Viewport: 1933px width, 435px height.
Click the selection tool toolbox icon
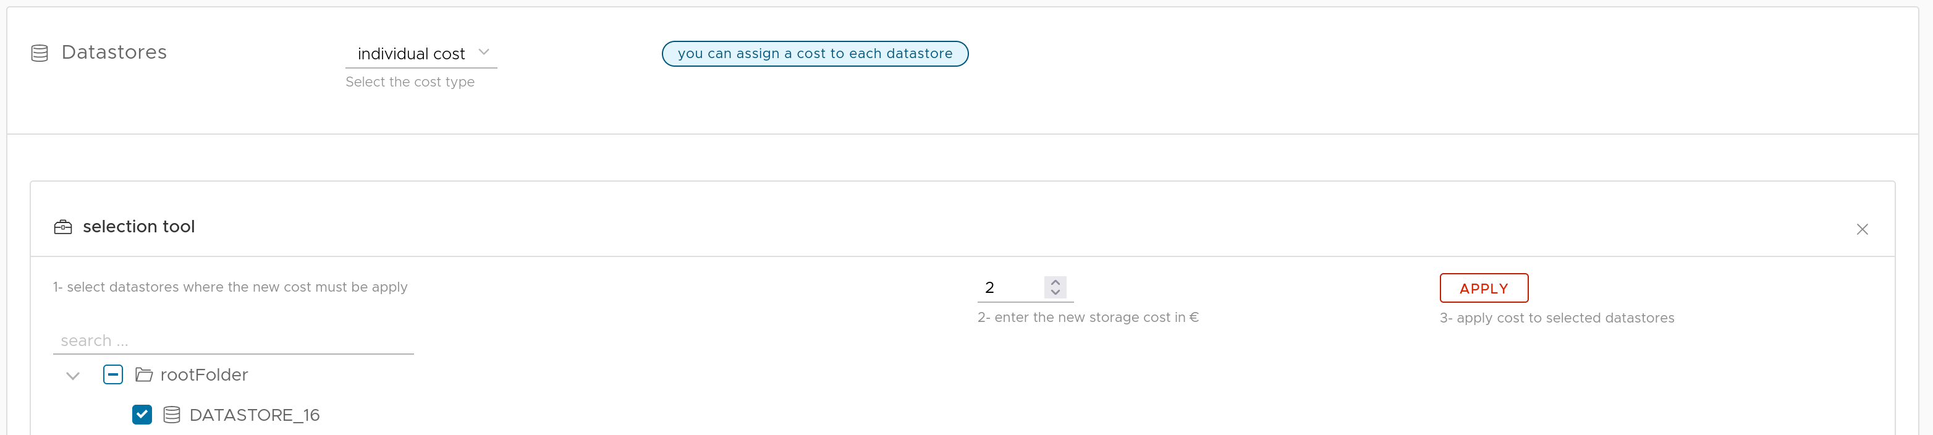(63, 227)
